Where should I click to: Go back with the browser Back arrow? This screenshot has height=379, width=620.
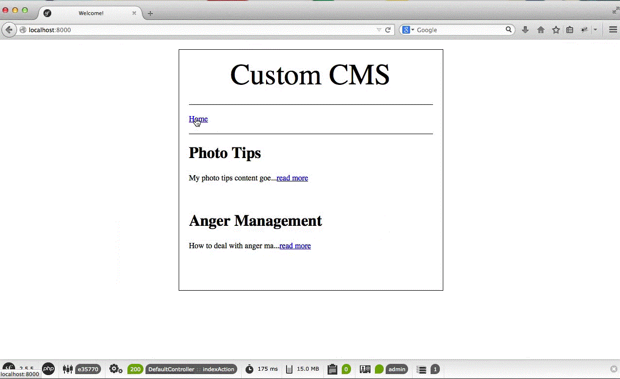[x=8, y=30]
